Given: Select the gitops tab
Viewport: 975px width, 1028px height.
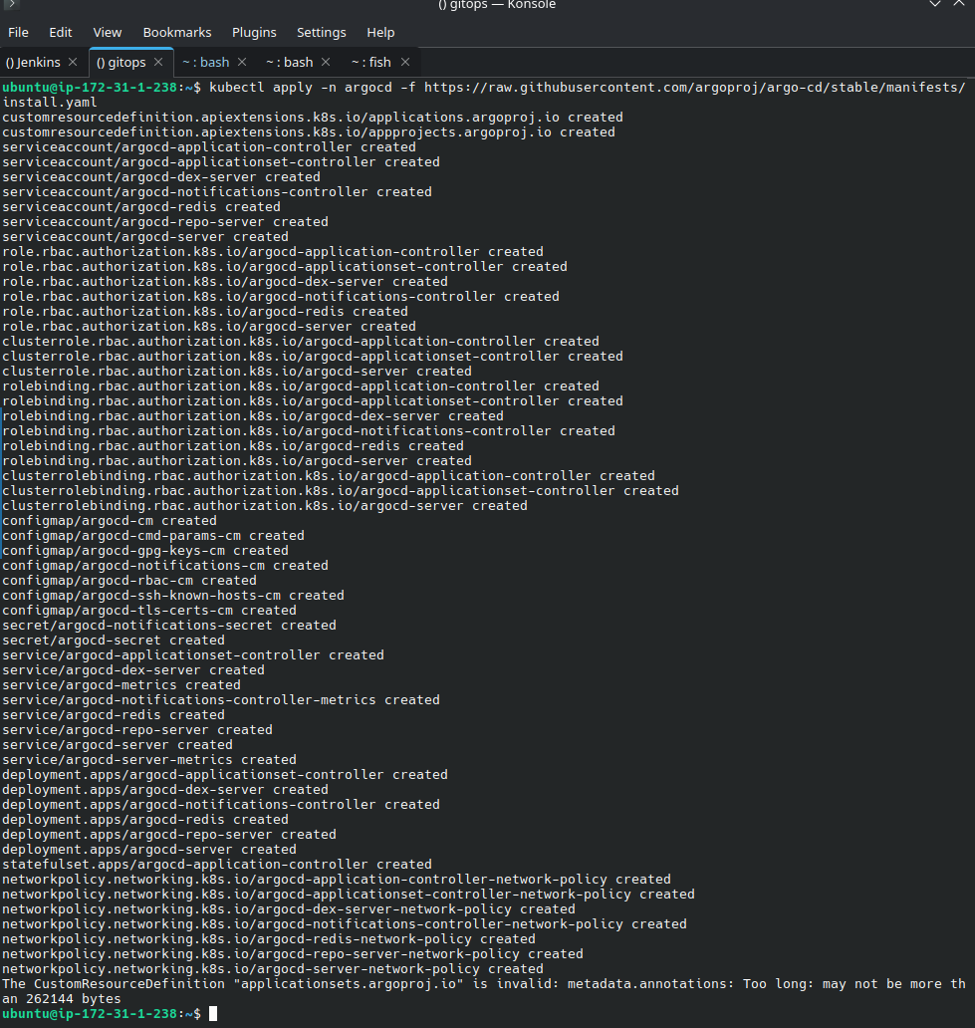Looking at the screenshot, I should (122, 63).
